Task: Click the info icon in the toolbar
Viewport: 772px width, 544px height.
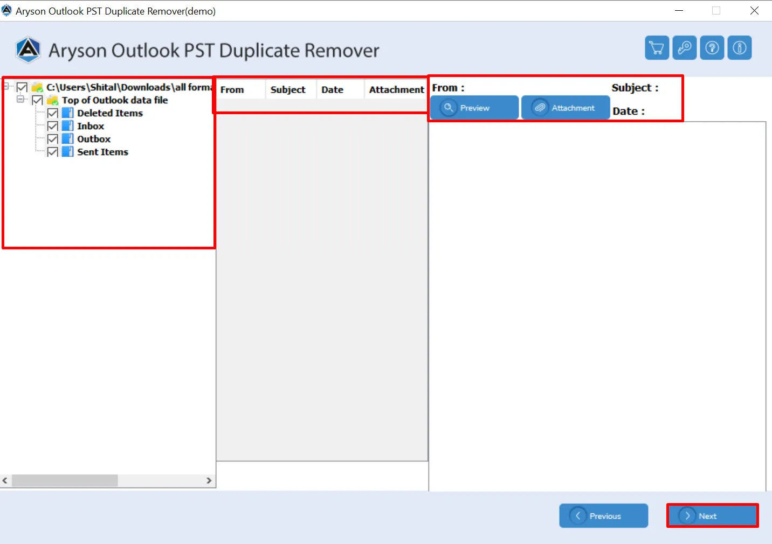Action: [x=739, y=47]
